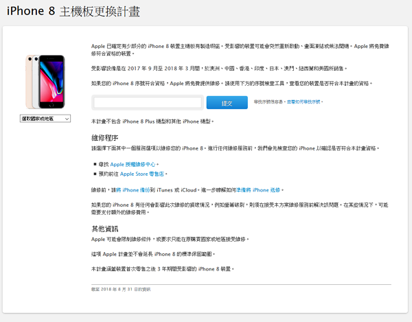Image resolution: width=412 pixels, height=322 pixels.
Task: Open the how to find serial number link
Action: tap(304, 102)
